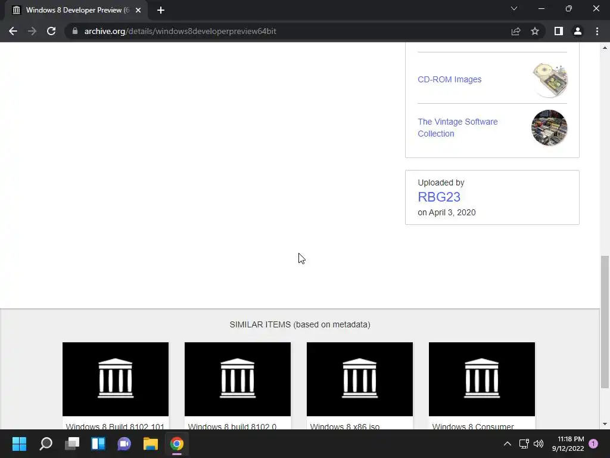Click the forward navigation arrow

(x=32, y=31)
